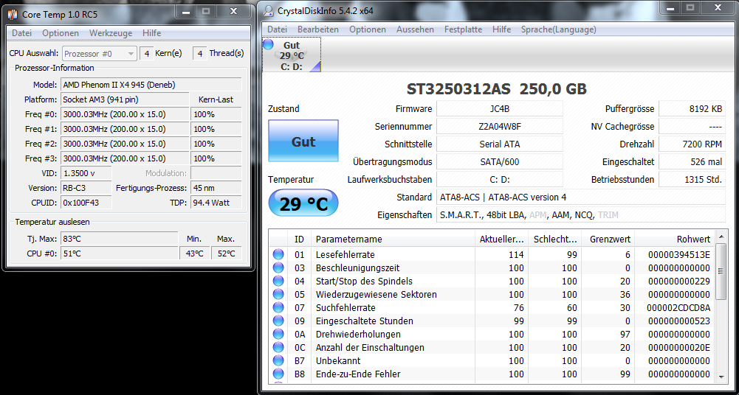Click the Aktueller column header
The width and height of the screenshot is (739, 395).
tap(501, 240)
